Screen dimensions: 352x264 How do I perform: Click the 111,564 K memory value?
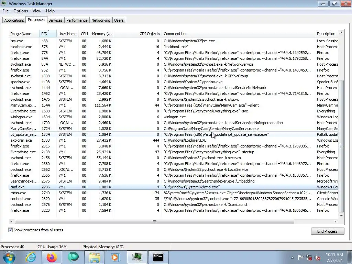tap(103, 105)
